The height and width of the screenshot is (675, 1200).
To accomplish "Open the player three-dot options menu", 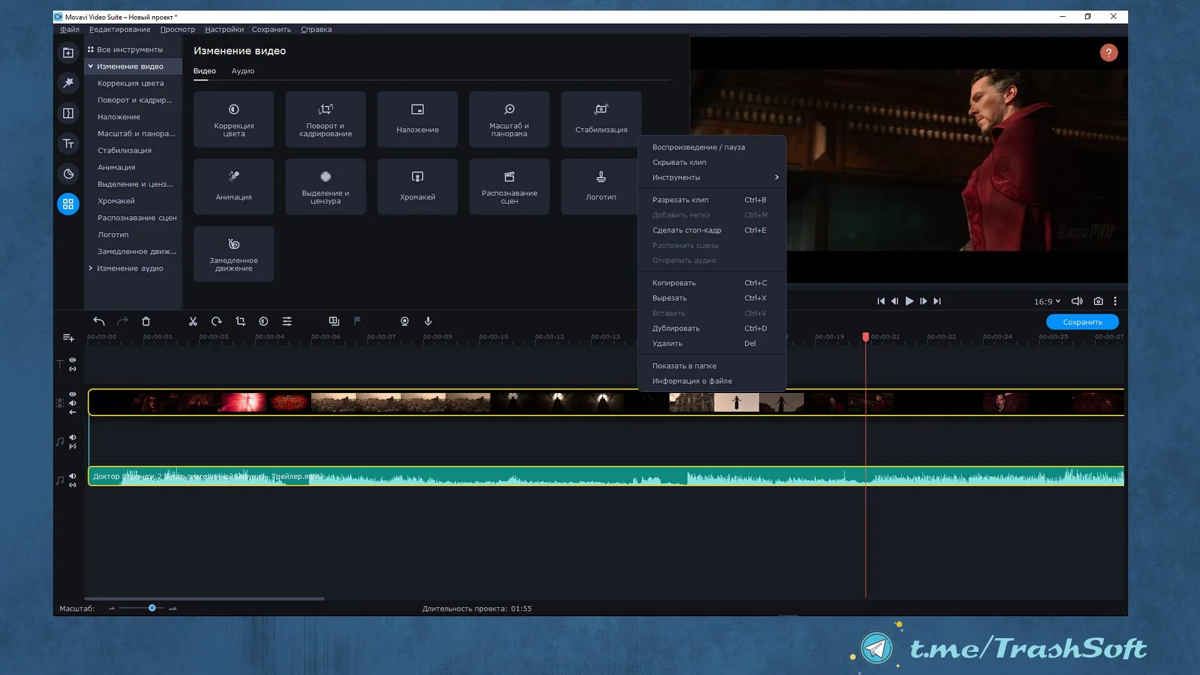I will click(x=1115, y=301).
